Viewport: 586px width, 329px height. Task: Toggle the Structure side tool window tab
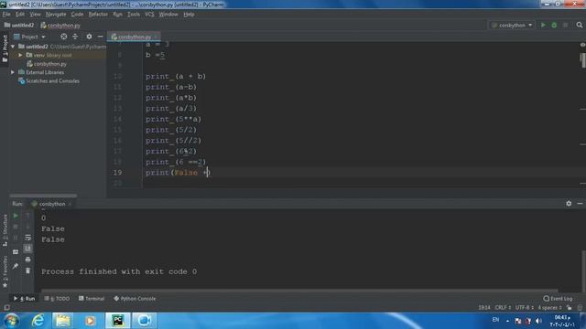(x=5, y=229)
